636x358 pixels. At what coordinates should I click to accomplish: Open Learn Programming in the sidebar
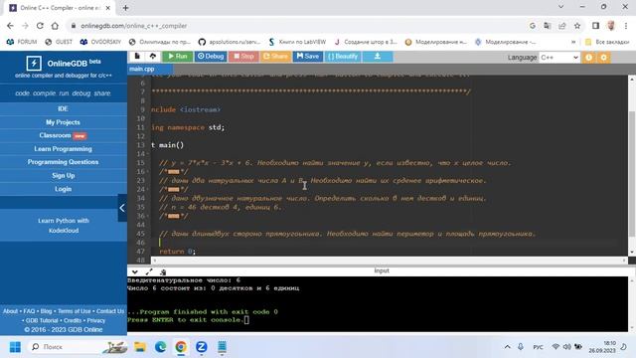pyautogui.click(x=63, y=149)
